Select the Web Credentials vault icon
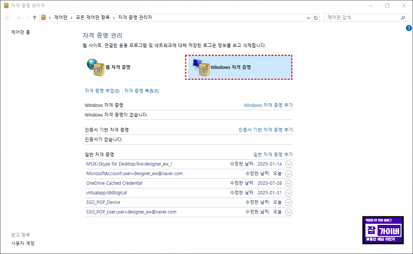Screen dimensions: 413x254 [96, 67]
